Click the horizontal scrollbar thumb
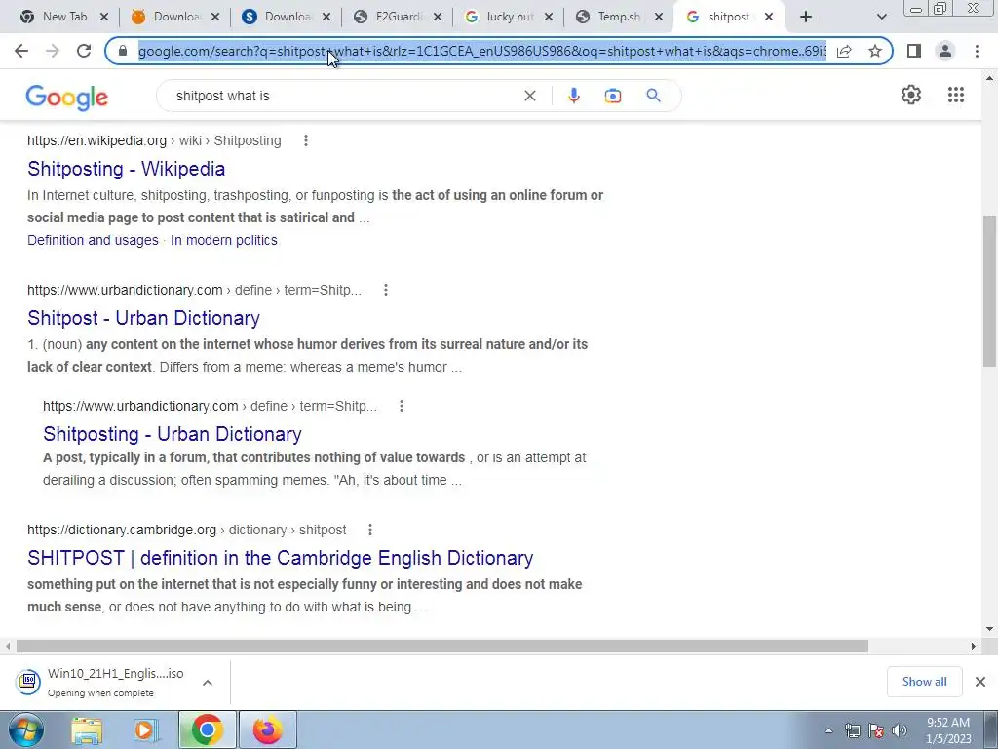This screenshot has height=749, width=998. [x=442, y=646]
